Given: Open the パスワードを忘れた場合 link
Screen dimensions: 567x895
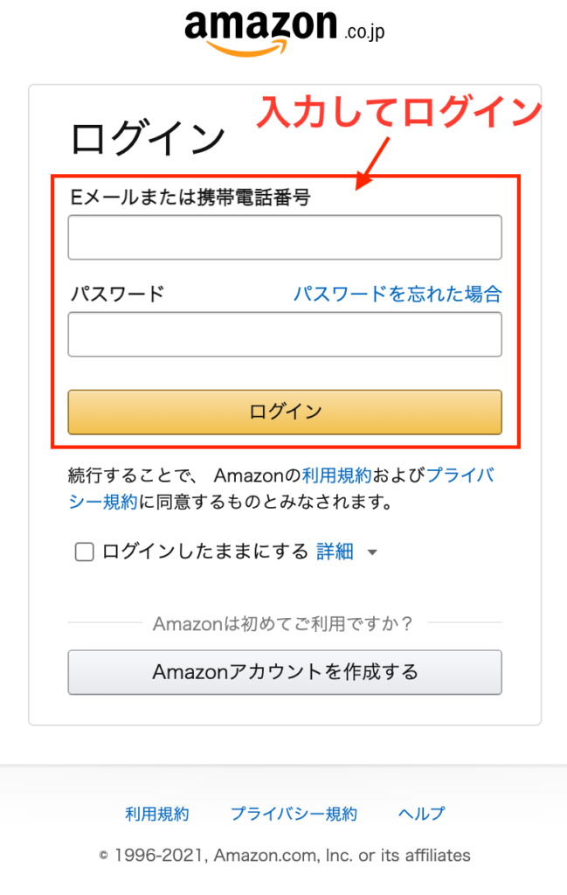Looking at the screenshot, I should coord(397,294).
